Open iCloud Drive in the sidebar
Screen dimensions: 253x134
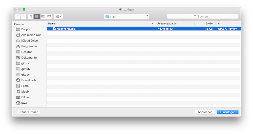click(x=30, y=40)
